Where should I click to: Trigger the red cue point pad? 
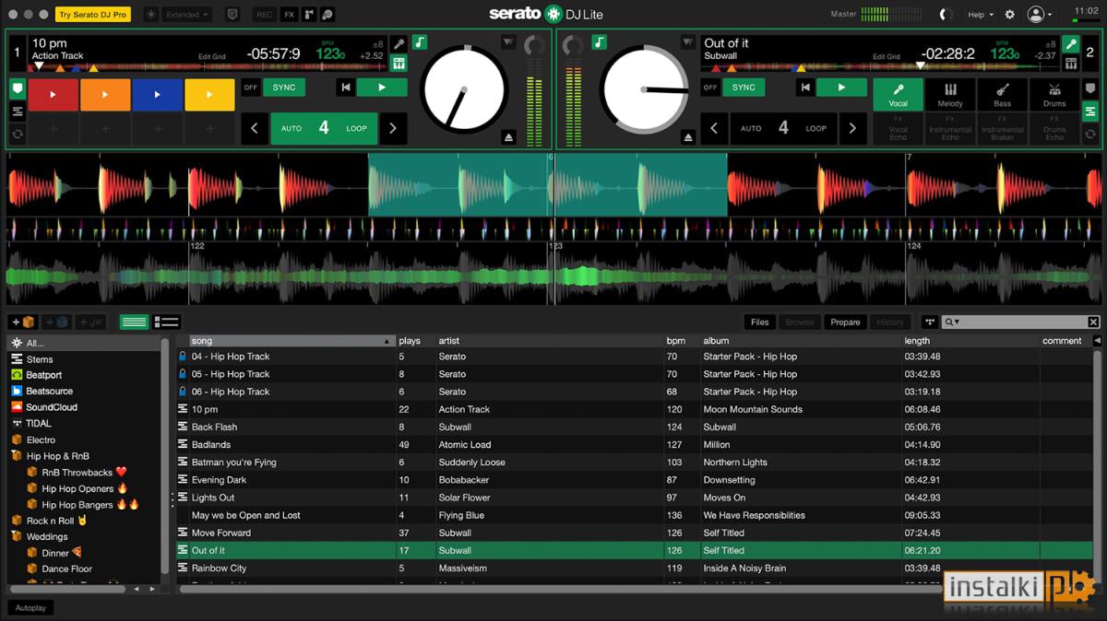[x=53, y=95]
